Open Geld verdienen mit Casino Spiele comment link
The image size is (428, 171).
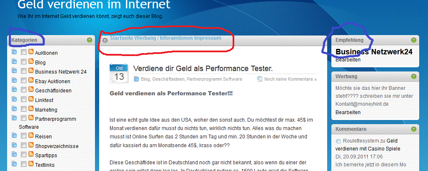(x=368, y=145)
